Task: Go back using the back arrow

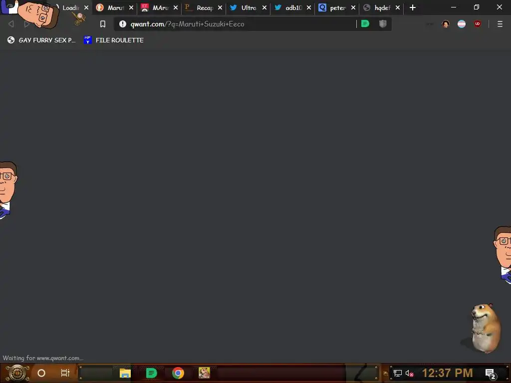Action: tap(11, 24)
